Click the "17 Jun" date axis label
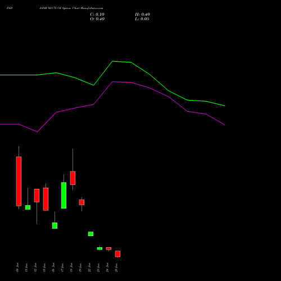 62,268
